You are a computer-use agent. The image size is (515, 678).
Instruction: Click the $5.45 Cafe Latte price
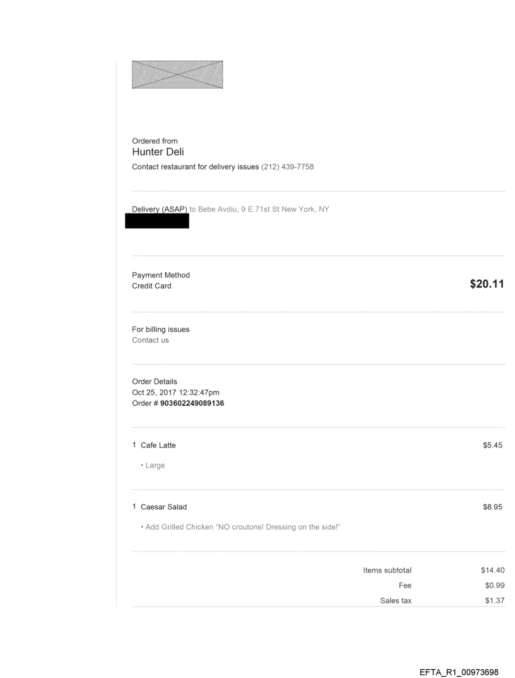click(492, 445)
